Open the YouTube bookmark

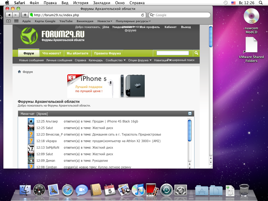pyautogui.click(x=66, y=21)
